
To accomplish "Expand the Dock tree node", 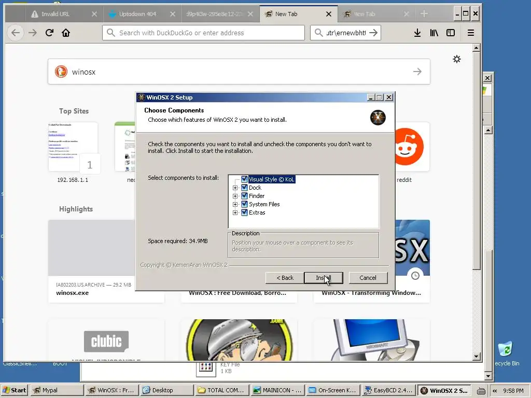I will [235, 188].
